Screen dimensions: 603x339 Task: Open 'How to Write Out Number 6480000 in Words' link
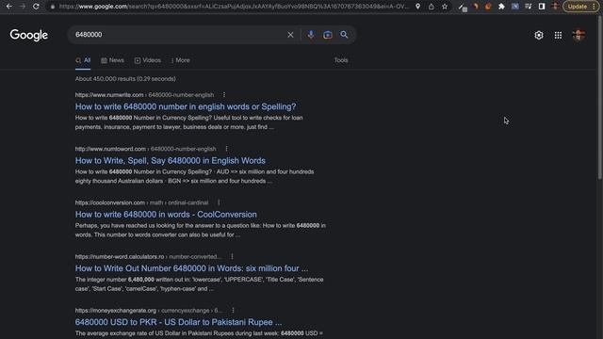[191, 267]
